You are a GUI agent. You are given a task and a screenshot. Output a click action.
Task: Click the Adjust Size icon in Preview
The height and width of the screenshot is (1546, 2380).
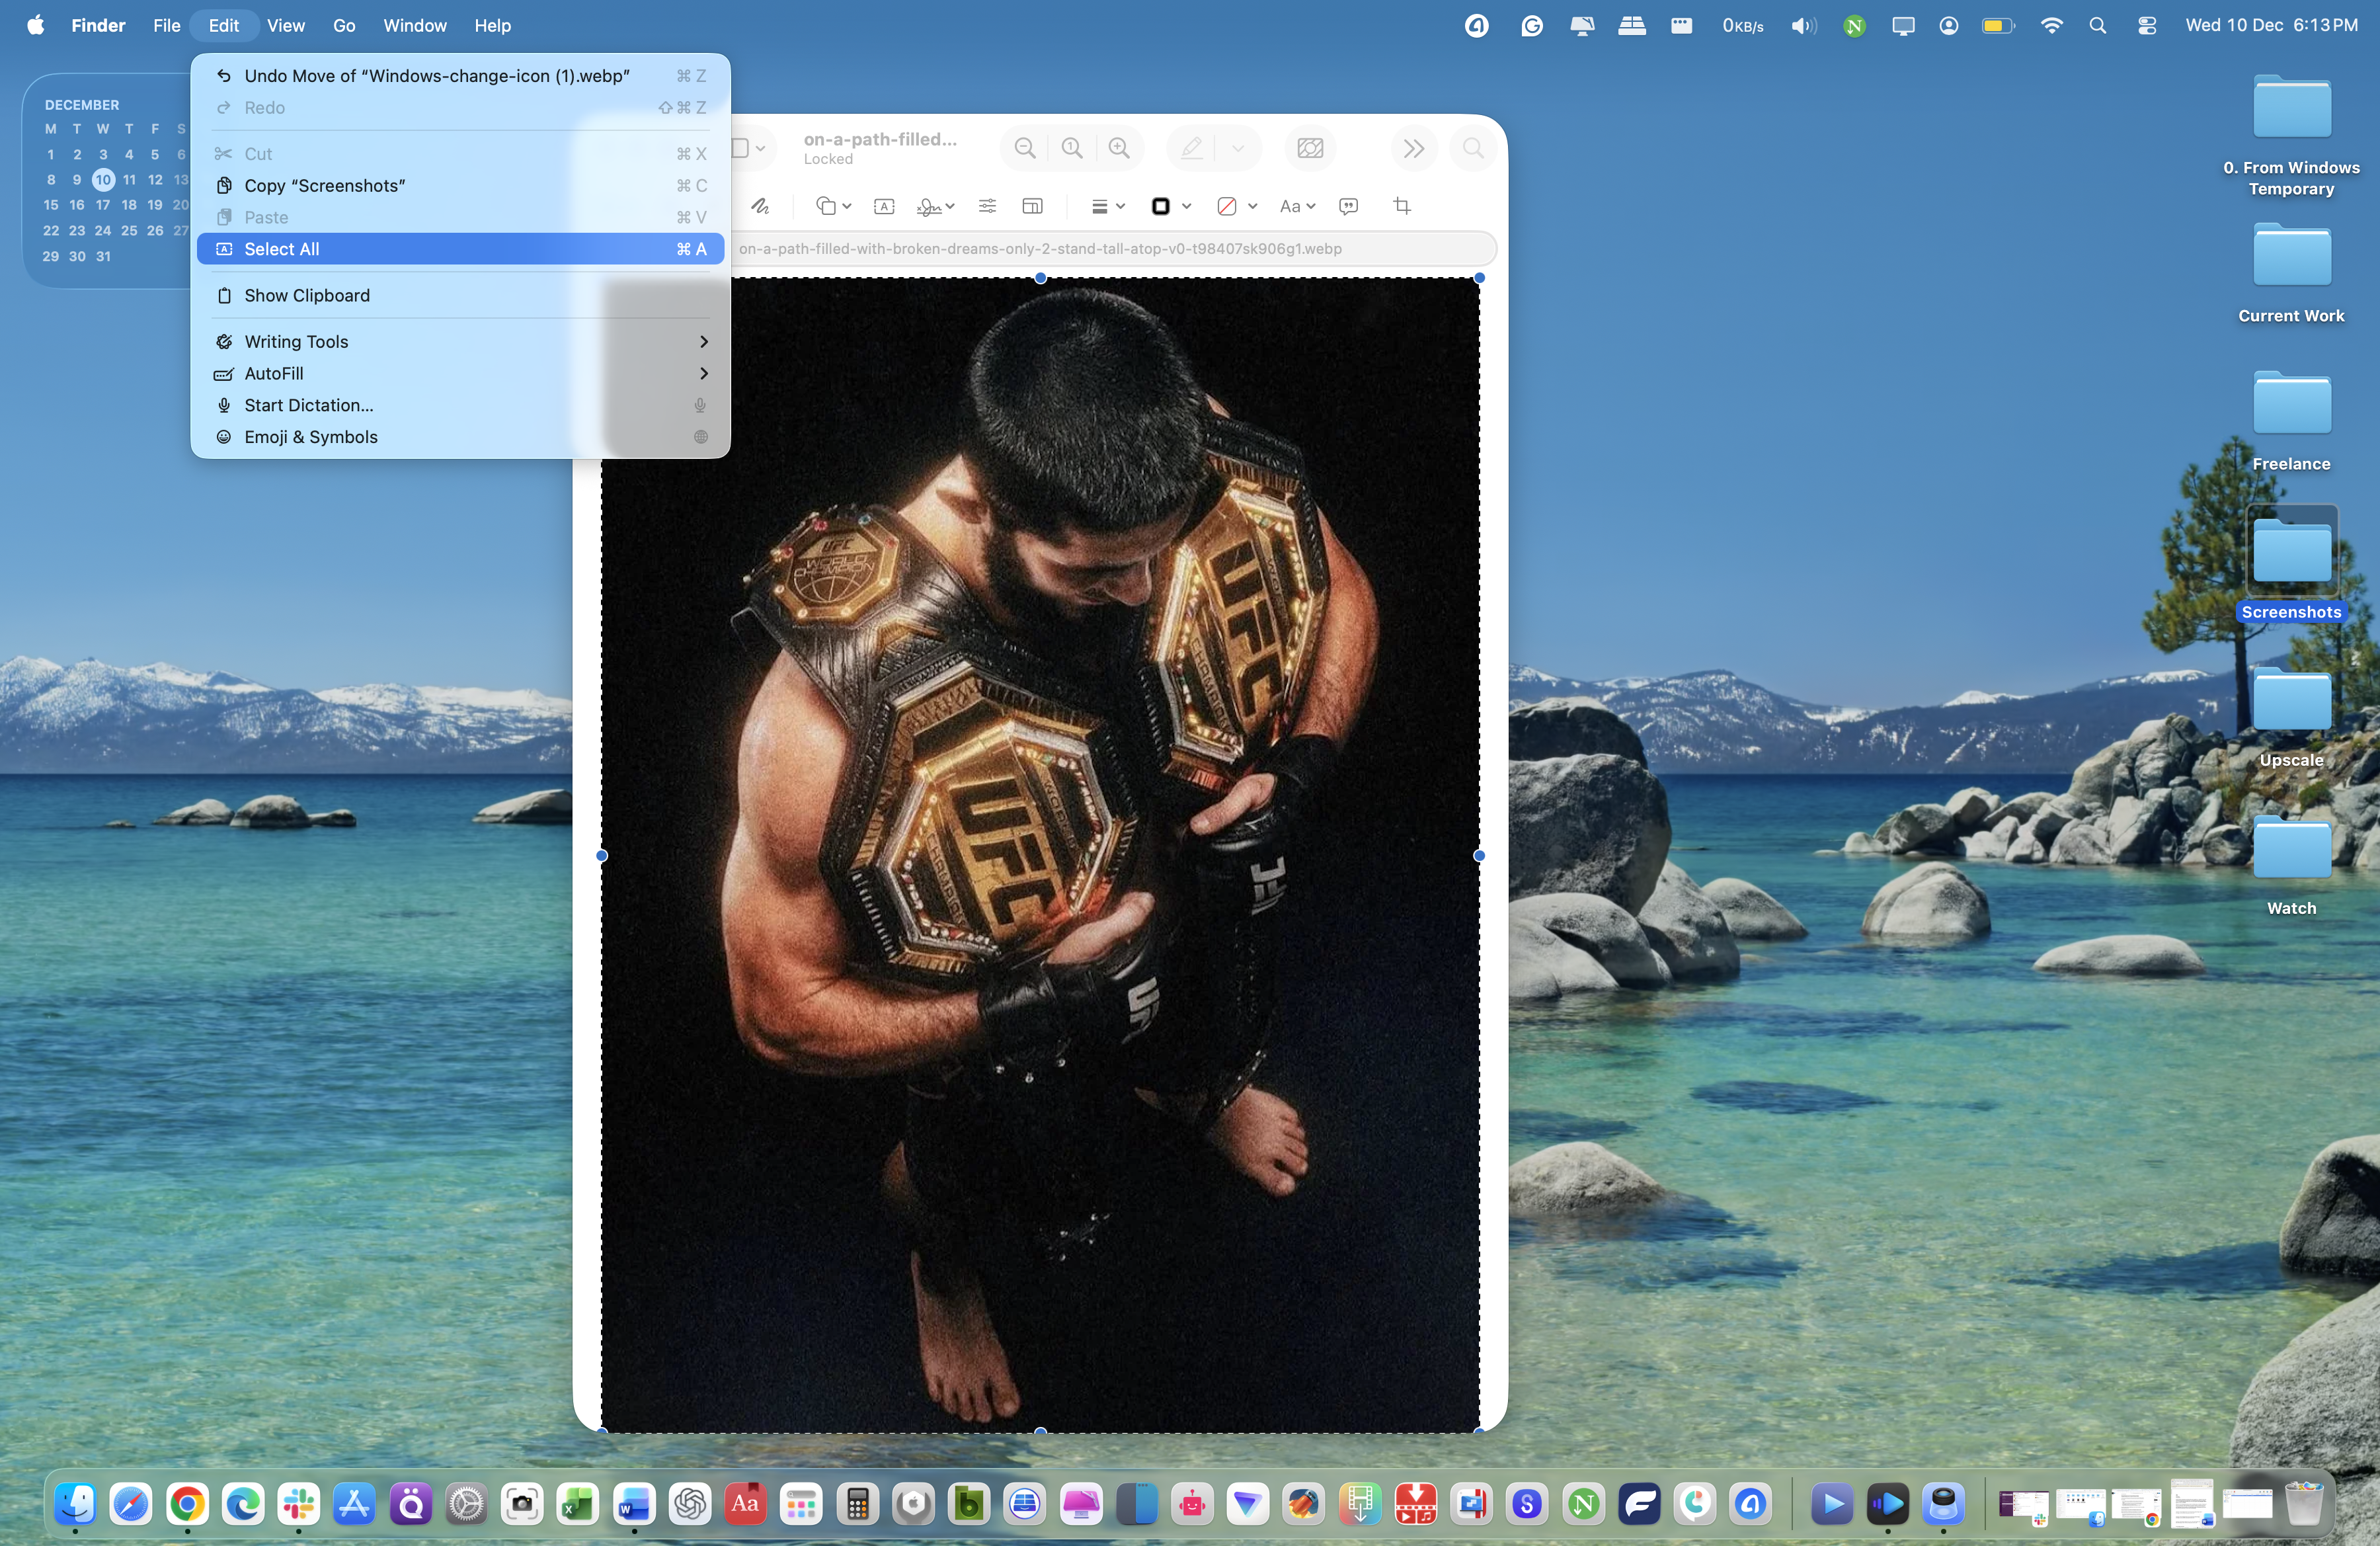(1033, 206)
